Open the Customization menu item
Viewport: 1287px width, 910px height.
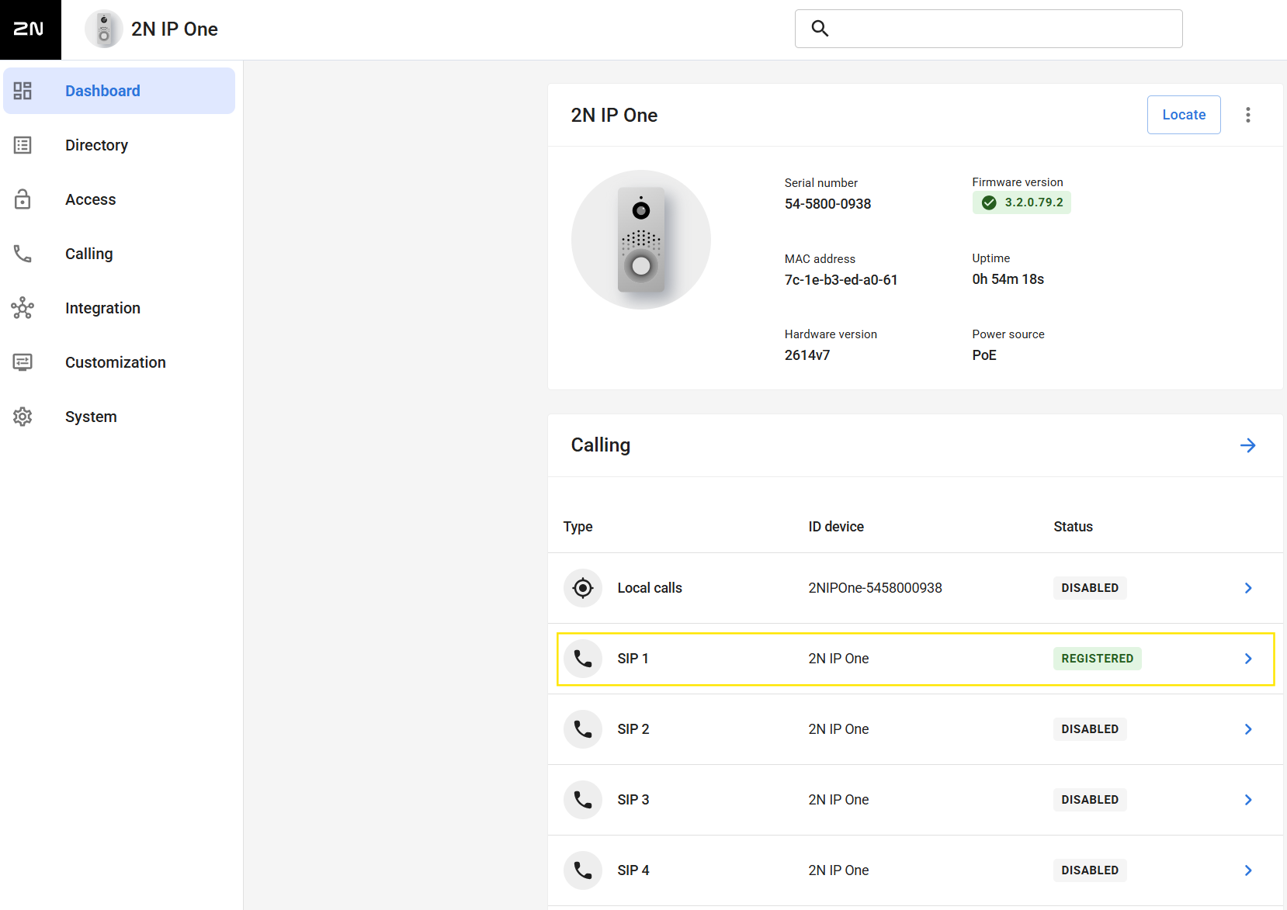[x=120, y=362]
